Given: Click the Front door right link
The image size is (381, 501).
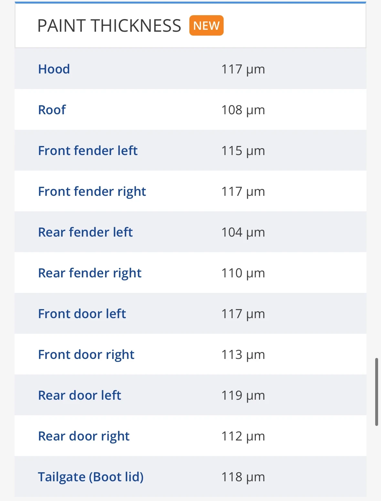Looking at the screenshot, I should (x=86, y=355).
